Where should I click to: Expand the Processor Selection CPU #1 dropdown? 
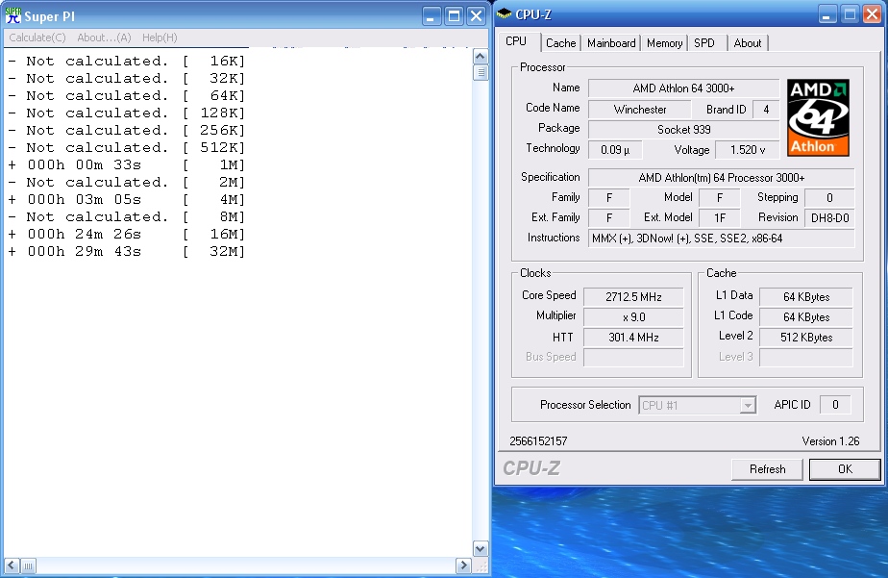(x=748, y=405)
